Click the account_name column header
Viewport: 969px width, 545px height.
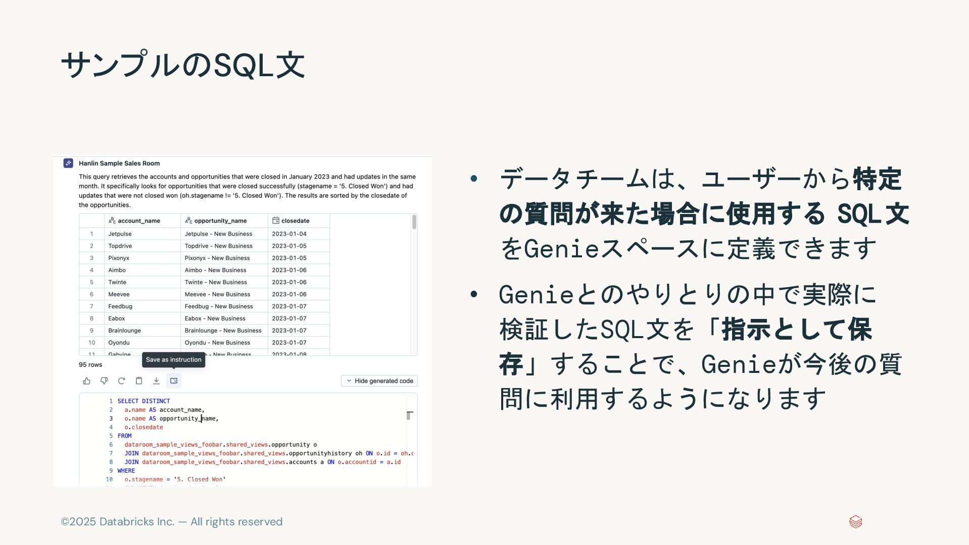coord(142,221)
